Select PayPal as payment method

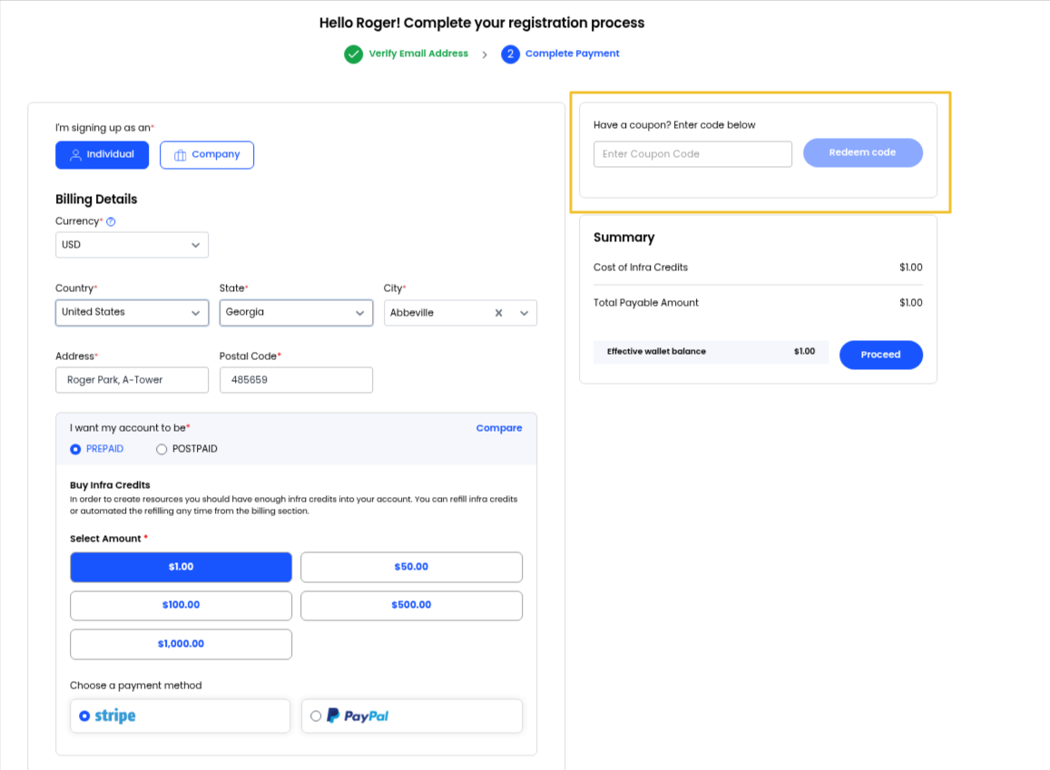click(412, 716)
